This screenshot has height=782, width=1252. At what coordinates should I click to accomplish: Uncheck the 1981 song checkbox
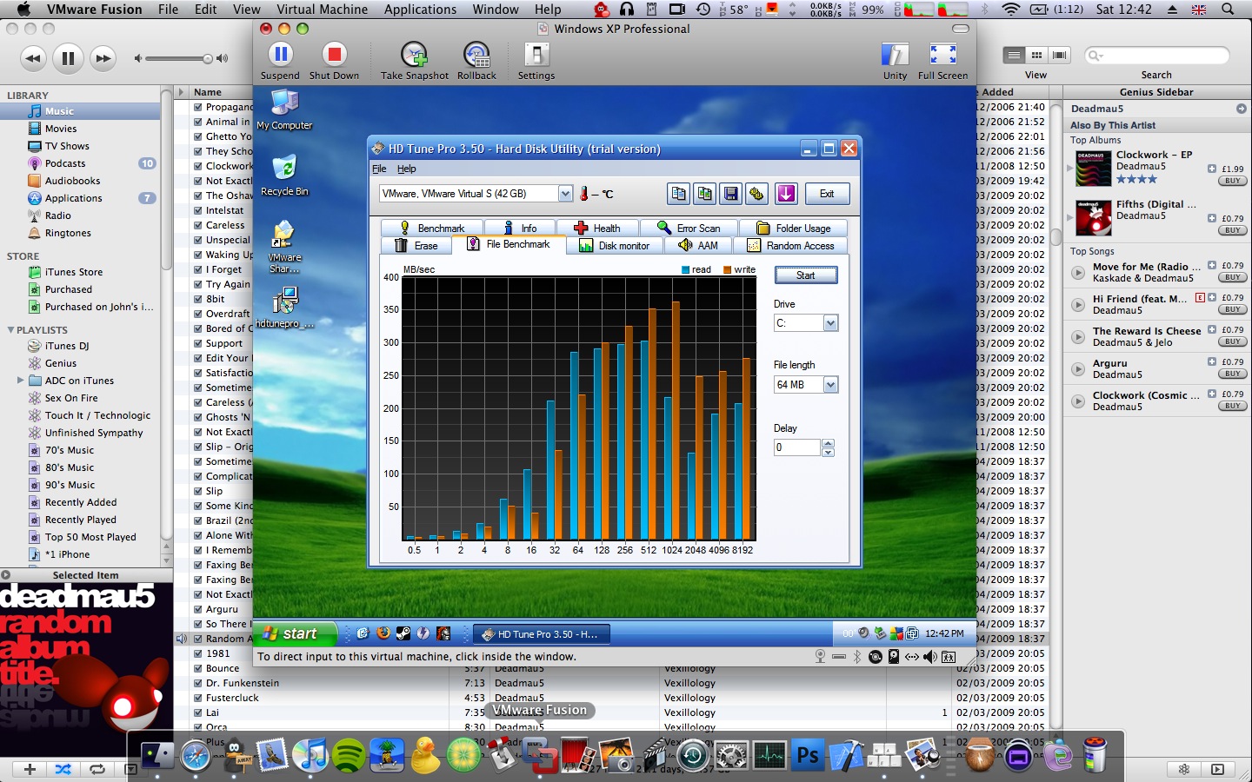tap(198, 653)
